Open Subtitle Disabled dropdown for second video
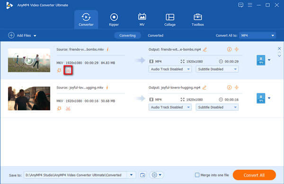The width and height of the screenshot is (284, 184). click(217, 107)
